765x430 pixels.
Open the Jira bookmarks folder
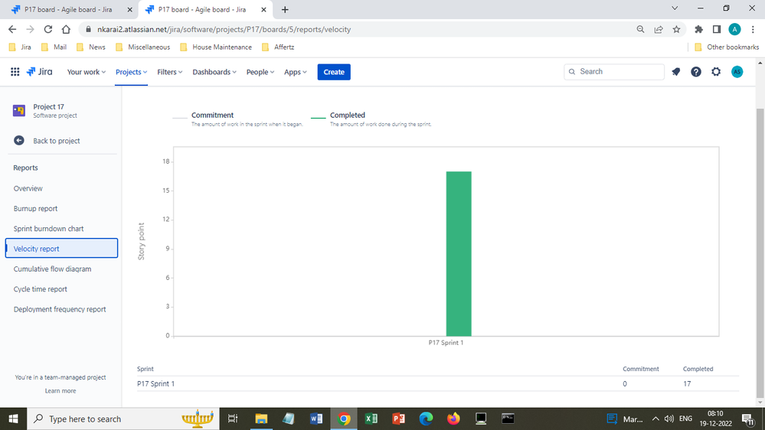pos(20,47)
